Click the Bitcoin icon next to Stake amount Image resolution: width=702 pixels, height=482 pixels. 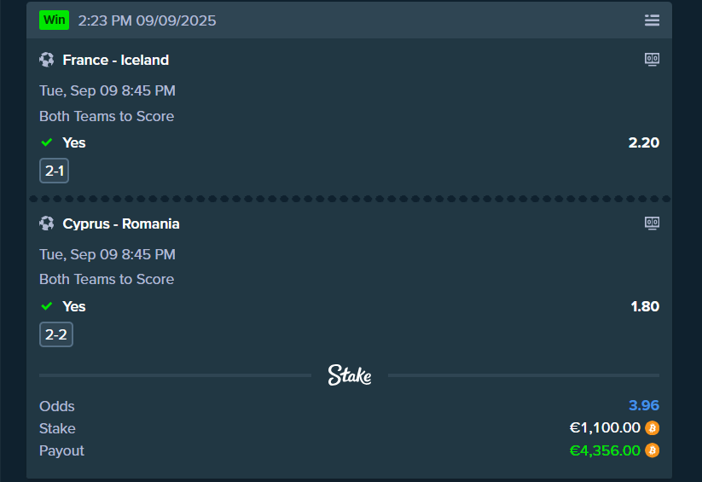click(653, 428)
